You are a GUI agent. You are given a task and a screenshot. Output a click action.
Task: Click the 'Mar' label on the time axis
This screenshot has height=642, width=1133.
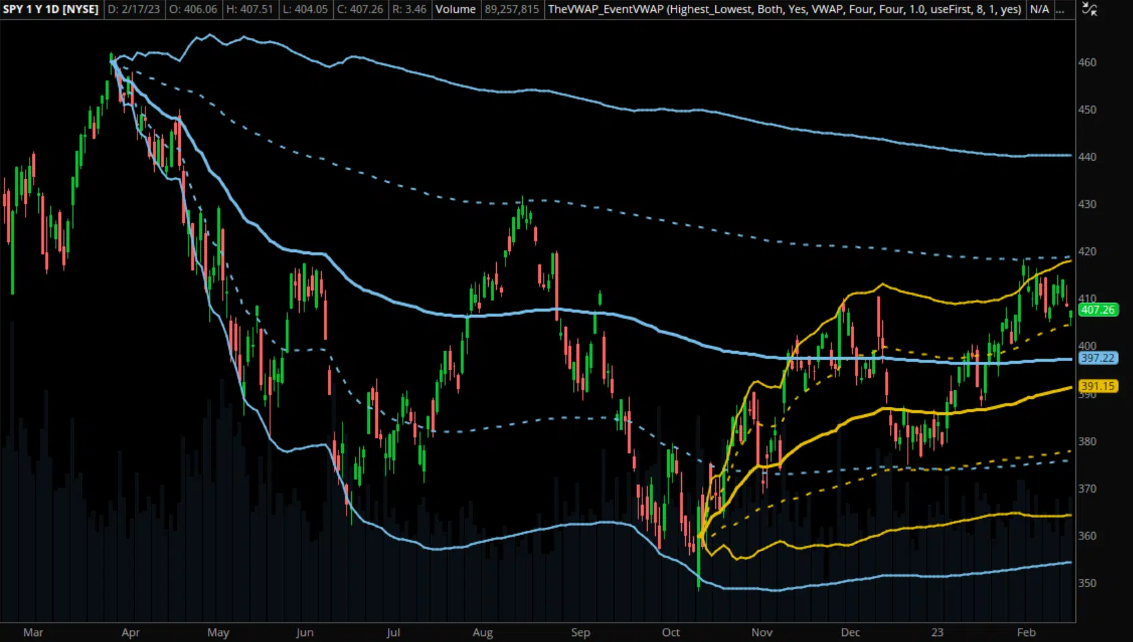(33, 633)
